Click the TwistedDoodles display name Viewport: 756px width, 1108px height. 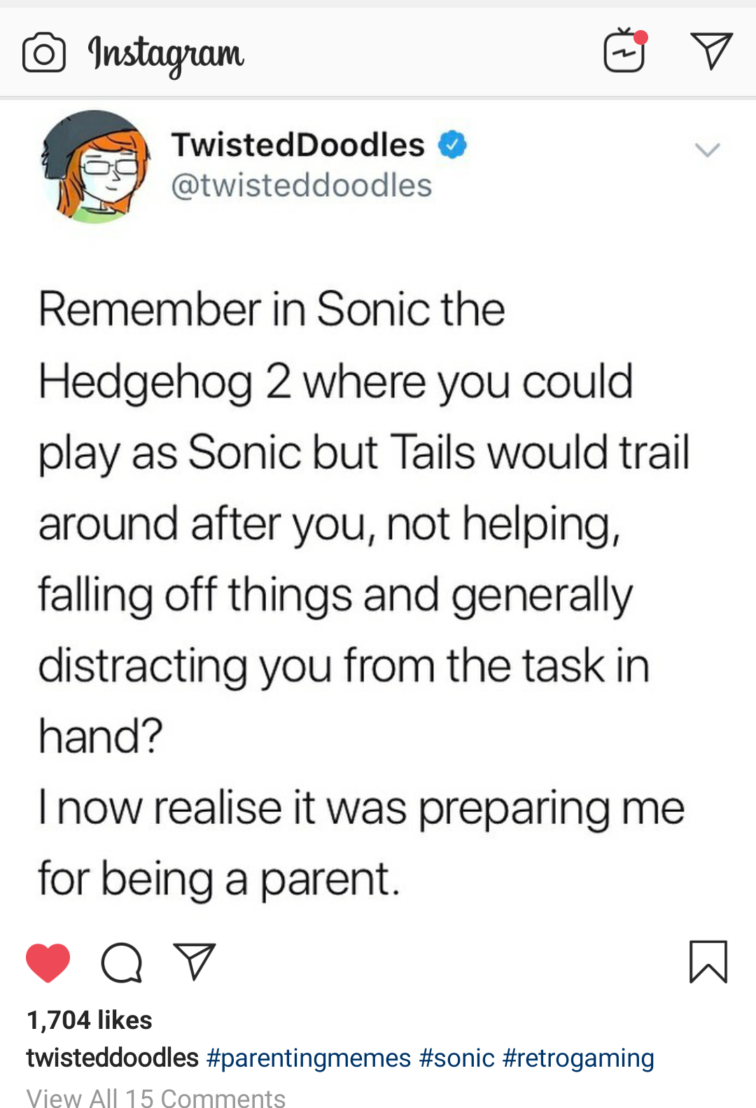298,145
